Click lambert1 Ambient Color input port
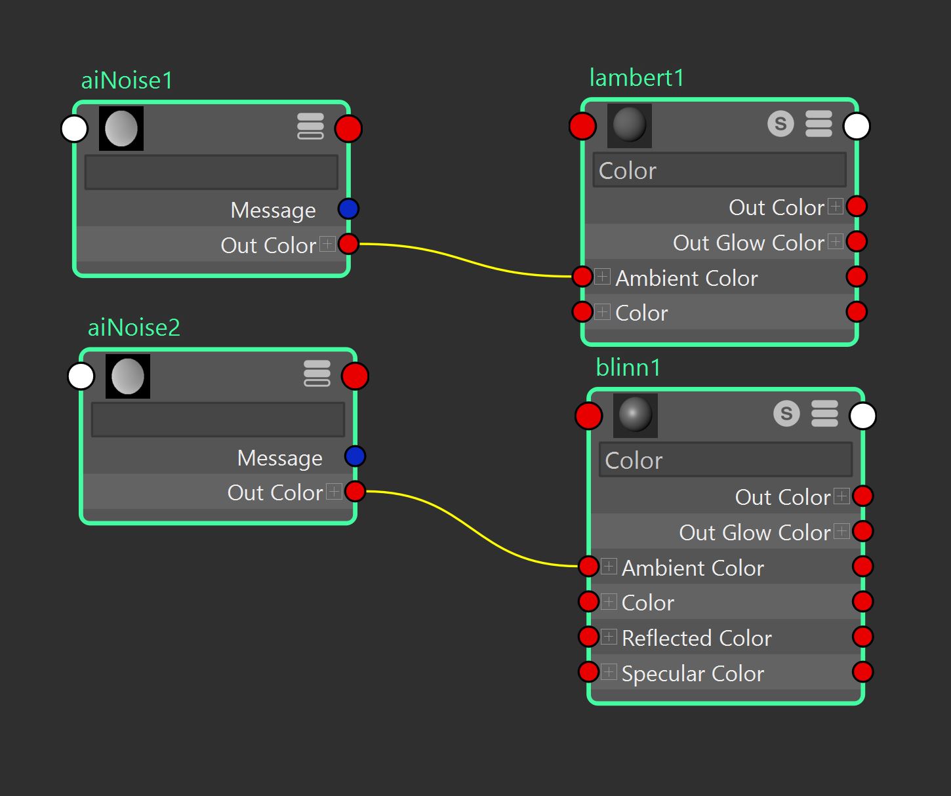Image resolution: width=951 pixels, height=796 pixels. [x=582, y=277]
